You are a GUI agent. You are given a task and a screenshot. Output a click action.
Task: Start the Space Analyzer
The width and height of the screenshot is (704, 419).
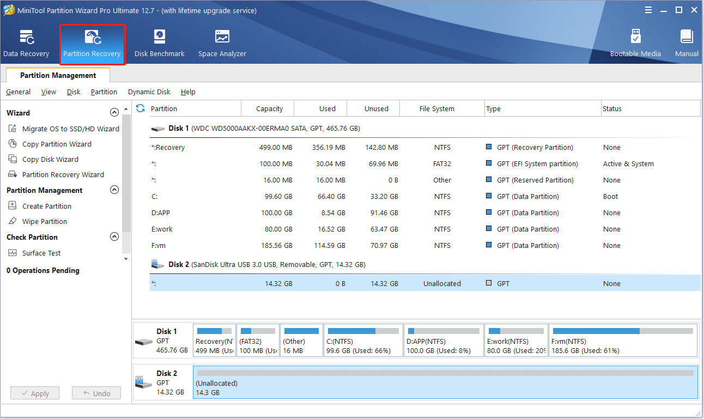click(x=222, y=44)
